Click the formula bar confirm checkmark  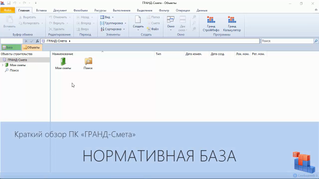(x=32, y=41)
